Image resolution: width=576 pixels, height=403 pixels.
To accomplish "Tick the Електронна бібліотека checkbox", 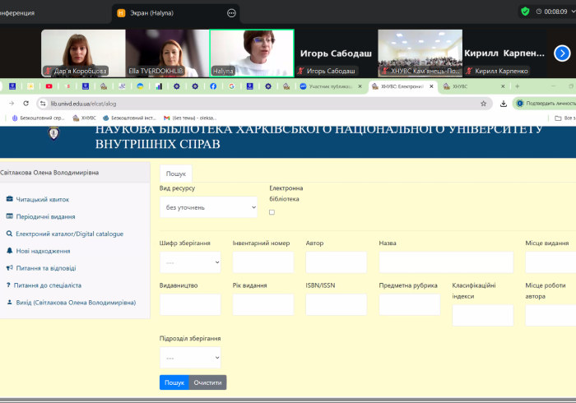I will click(272, 212).
